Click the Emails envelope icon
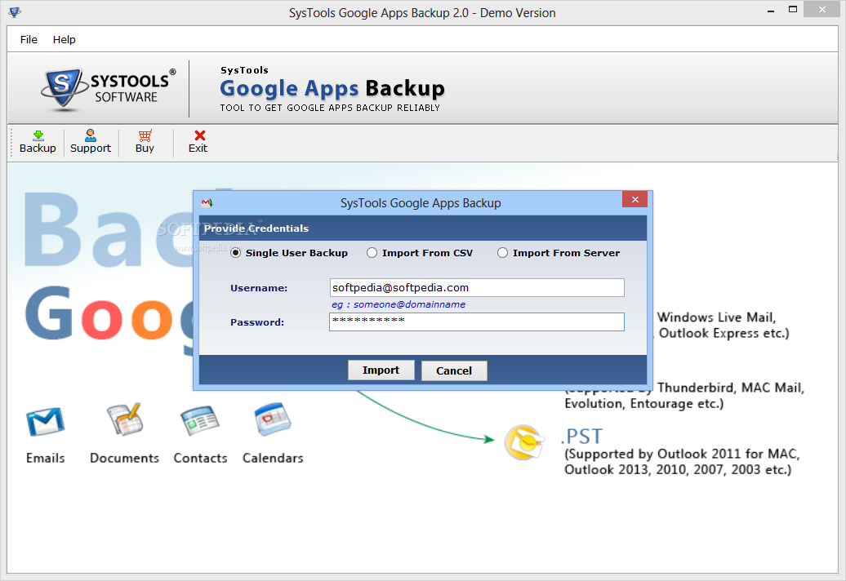 point(46,422)
